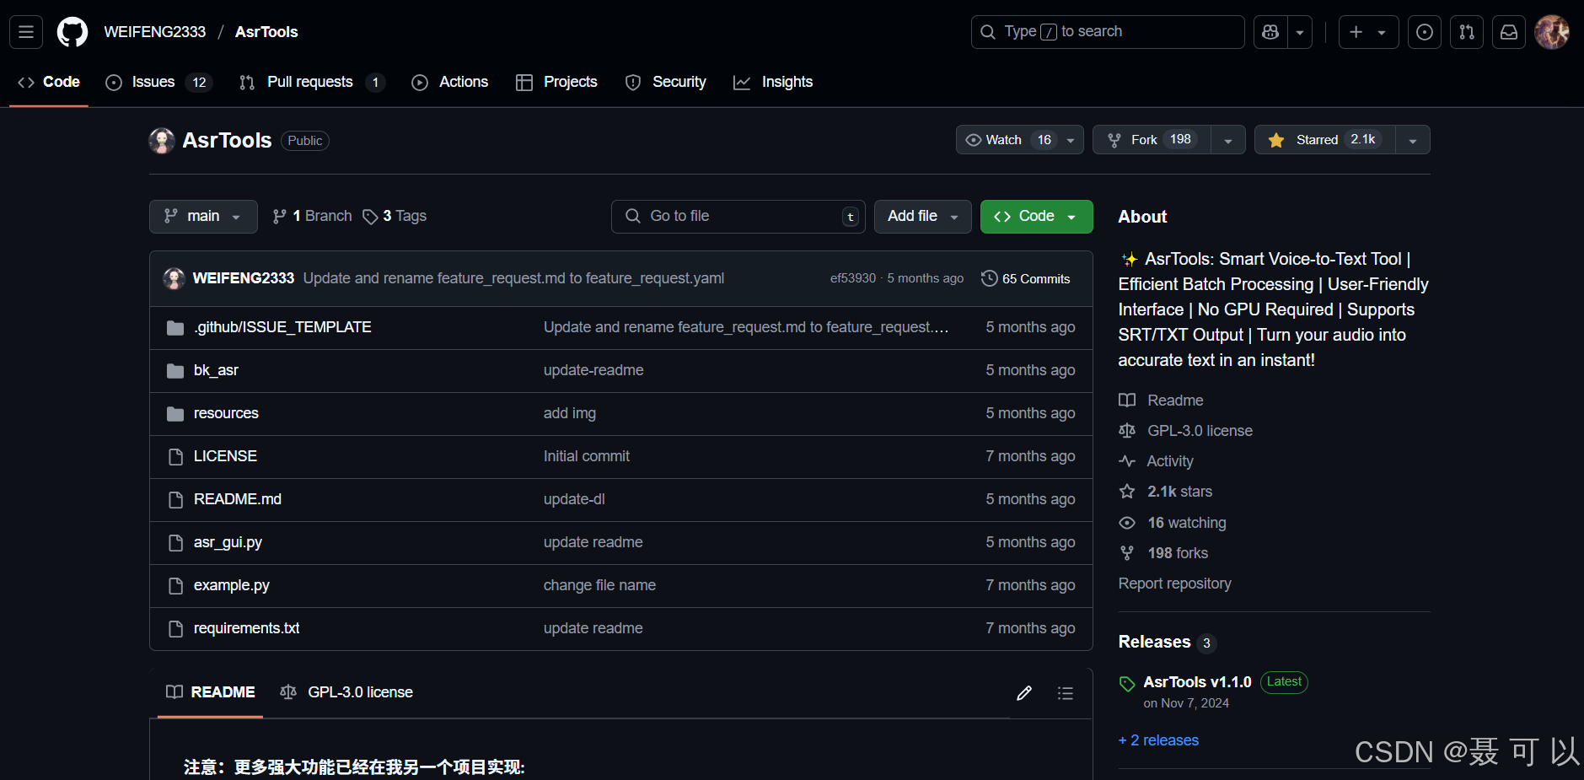Expand the Copilot dropdown arrow
The width and height of the screenshot is (1584, 780).
(x=1300, y=32)
